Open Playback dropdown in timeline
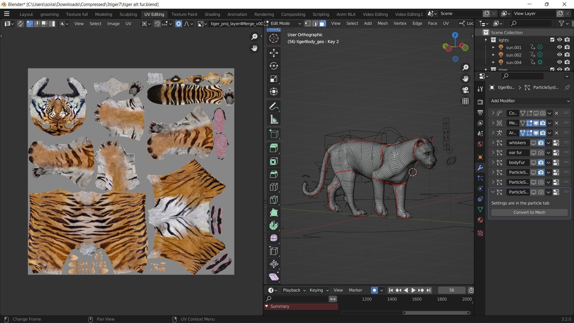Viewport: 574px width, 323px height. (294, 290)
